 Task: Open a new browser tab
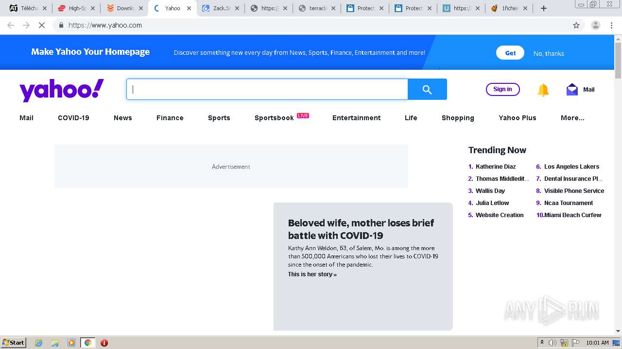click(x=544, y=8)
